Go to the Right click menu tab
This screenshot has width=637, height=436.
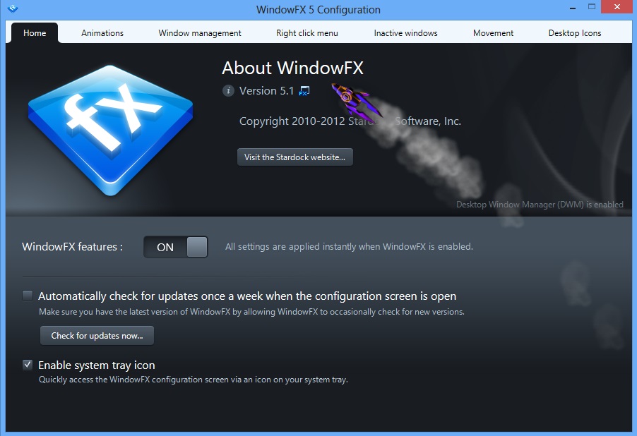pos(306,33)
